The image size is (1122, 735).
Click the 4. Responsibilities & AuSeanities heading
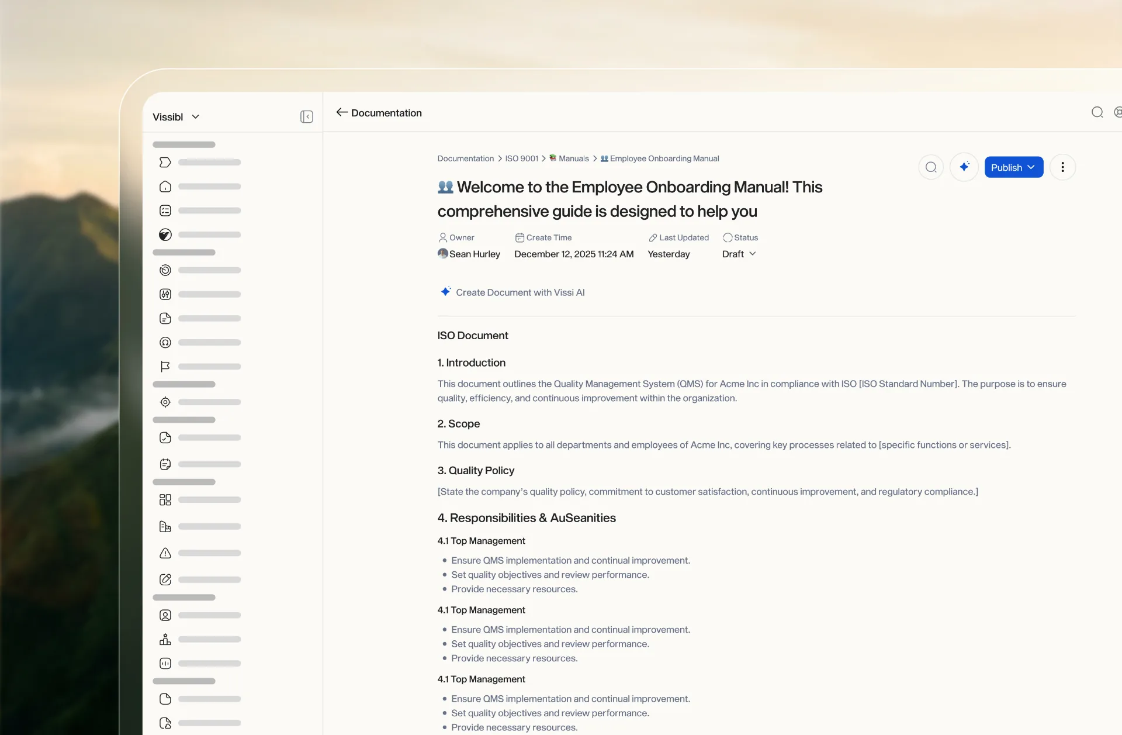click(x=527, y=517)
